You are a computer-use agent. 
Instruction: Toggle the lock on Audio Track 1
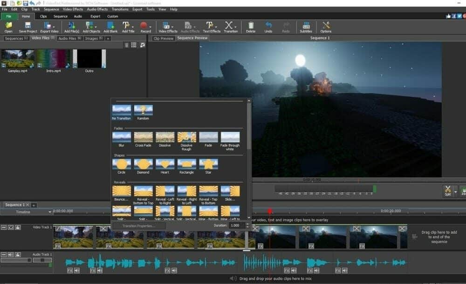click(x=18, y=255)
